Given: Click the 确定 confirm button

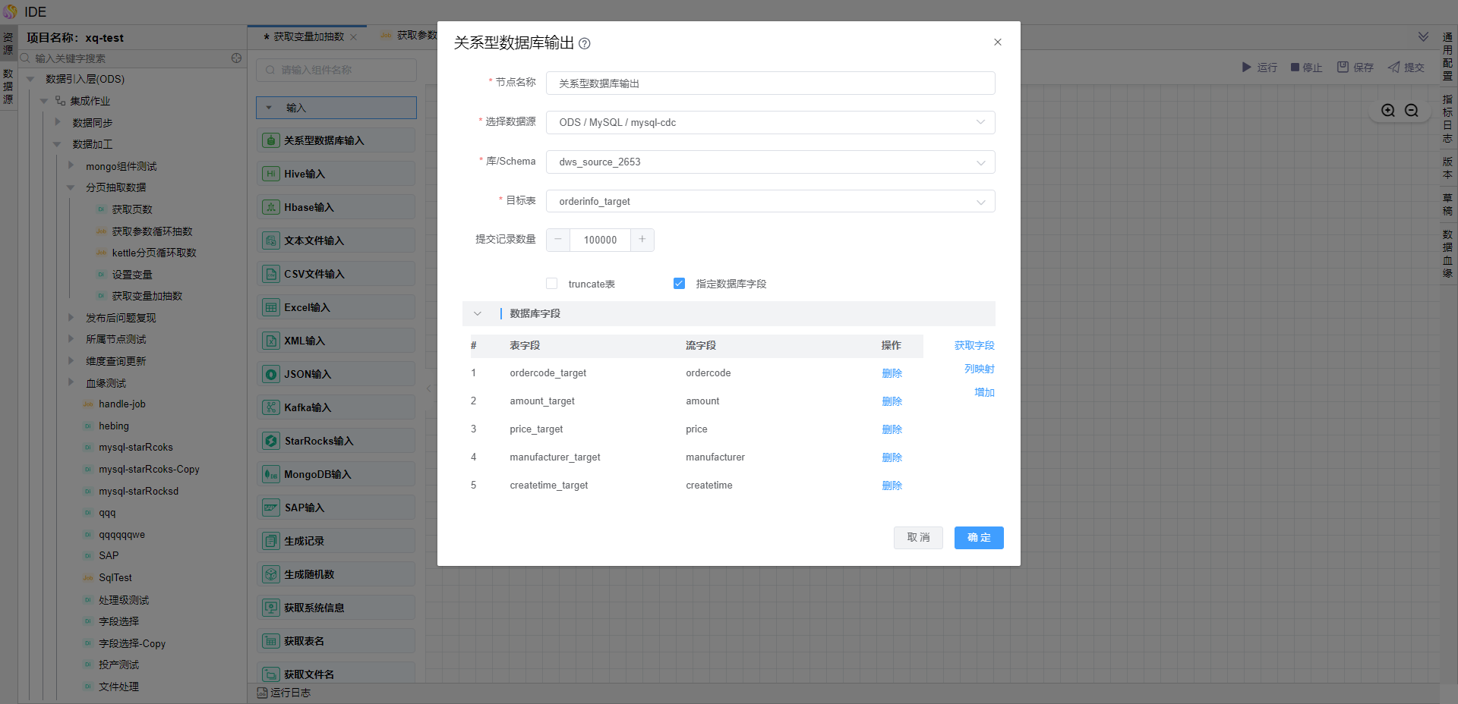Looking at the screenshot, I should point(978,538).
